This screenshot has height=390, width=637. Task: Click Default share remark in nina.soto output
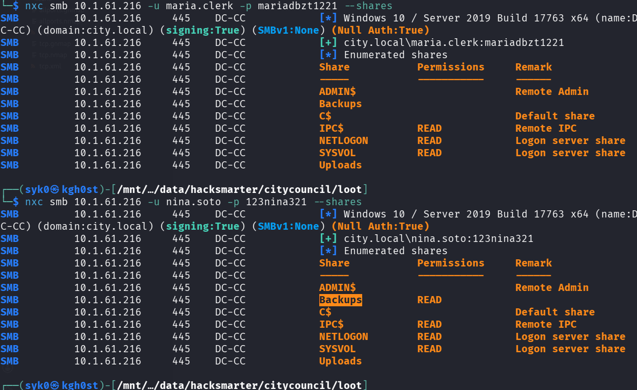555,312
